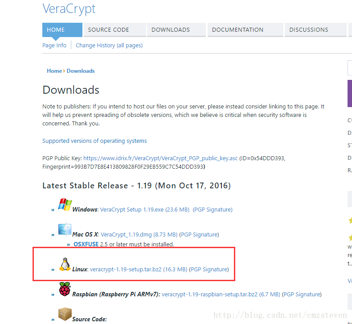Open the Mac OS X PGP Signature link

coord(199,234)
